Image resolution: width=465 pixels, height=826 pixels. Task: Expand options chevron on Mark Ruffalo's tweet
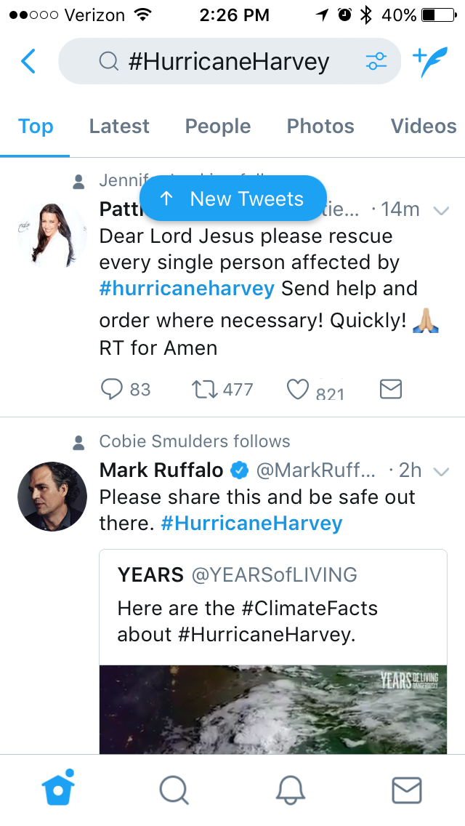pos(440,471)
